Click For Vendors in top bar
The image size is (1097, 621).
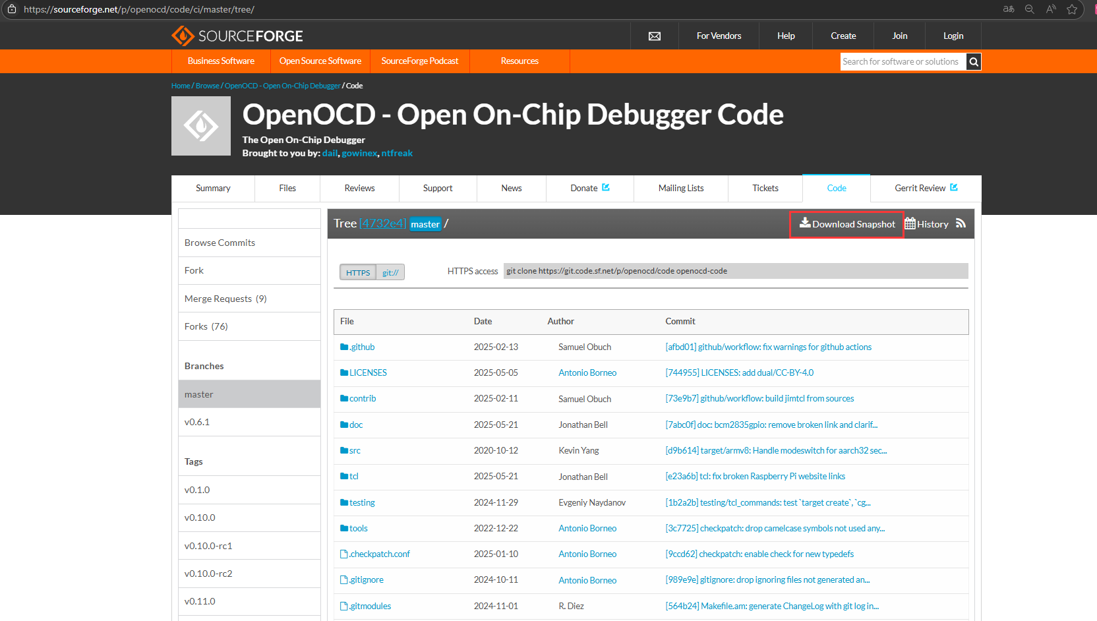click(719, 36)
